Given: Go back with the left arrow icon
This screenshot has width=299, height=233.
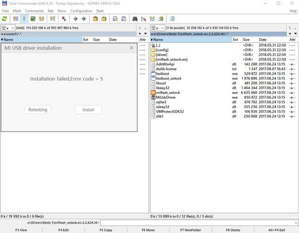Looking at the screenshot, I should pyautogui.click(x=75, y=19).
